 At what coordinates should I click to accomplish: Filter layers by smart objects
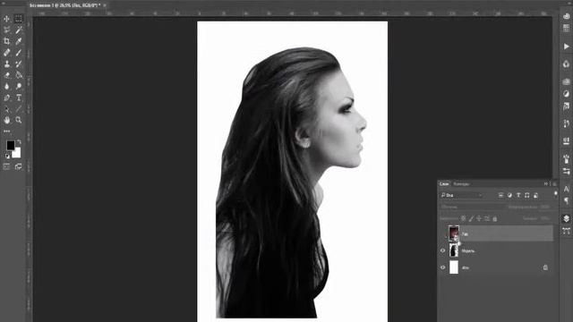pyautogui.click(x=535, y=195)
